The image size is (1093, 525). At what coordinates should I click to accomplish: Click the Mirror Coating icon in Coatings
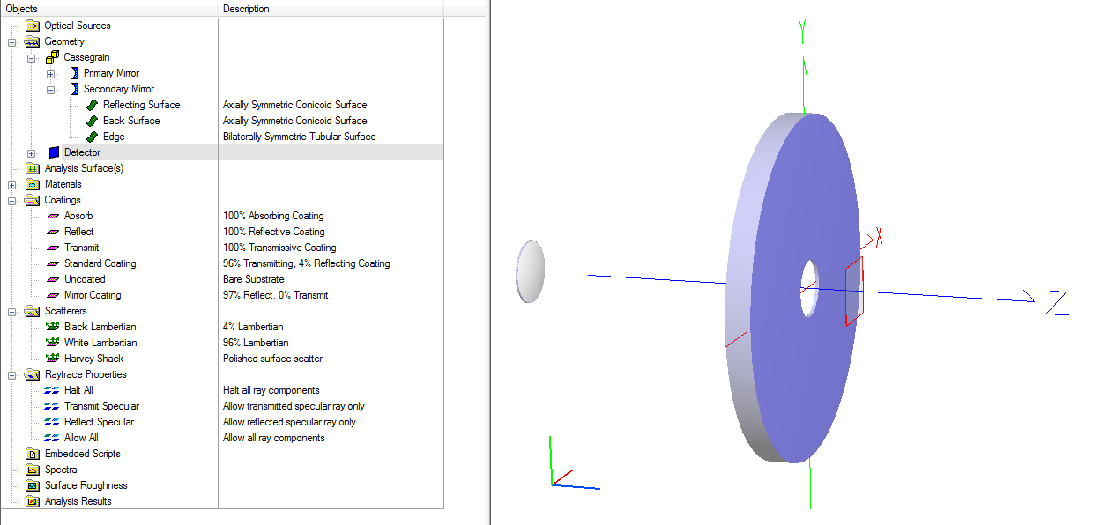52,295
